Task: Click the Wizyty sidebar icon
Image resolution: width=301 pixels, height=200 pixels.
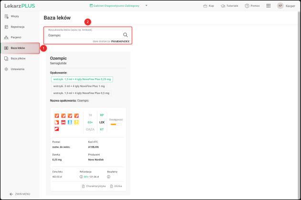Action: point(6,16)
